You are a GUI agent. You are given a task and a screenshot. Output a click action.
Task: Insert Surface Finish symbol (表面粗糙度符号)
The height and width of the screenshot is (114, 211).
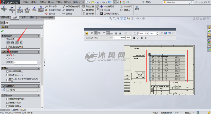[71, 6]
